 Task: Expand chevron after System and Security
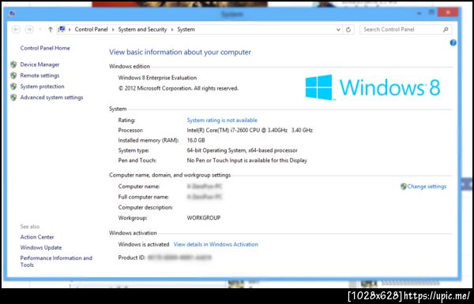click(172, 29)
